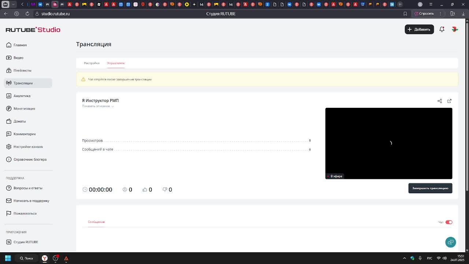Click the Я Инструктор РМП title
This screenshot has height=264, width=469.
coord(100,100)
